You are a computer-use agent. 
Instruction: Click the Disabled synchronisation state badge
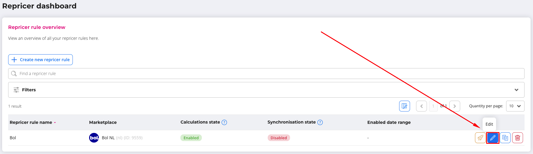click(x=279, y=138)
